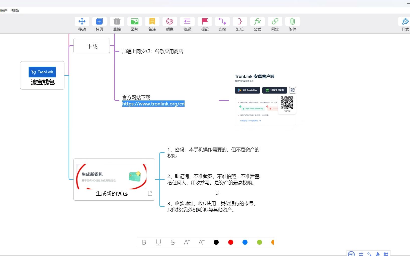Open the 颜色 (Color) palette icon

(x=170, y=22)
